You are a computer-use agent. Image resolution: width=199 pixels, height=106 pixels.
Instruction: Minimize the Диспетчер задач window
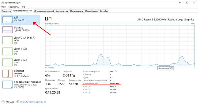click(x=179, y=3)
